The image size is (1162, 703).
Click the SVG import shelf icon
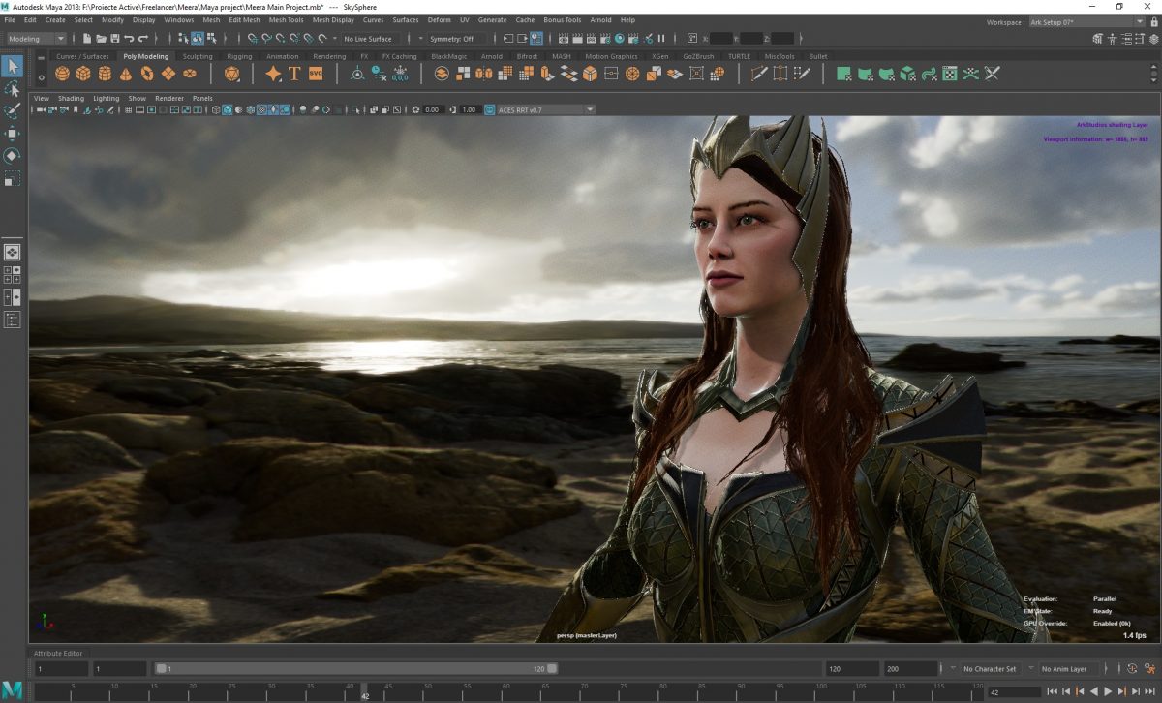[316, 74]
